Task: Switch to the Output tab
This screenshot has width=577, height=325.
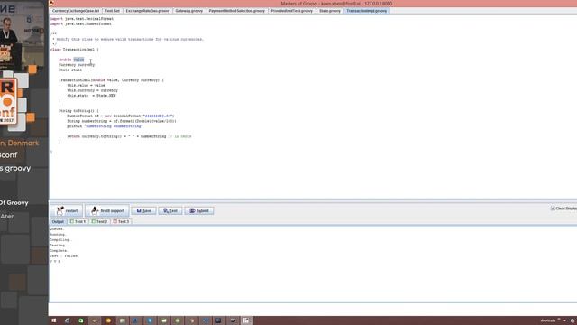Action: pos(58,221)
